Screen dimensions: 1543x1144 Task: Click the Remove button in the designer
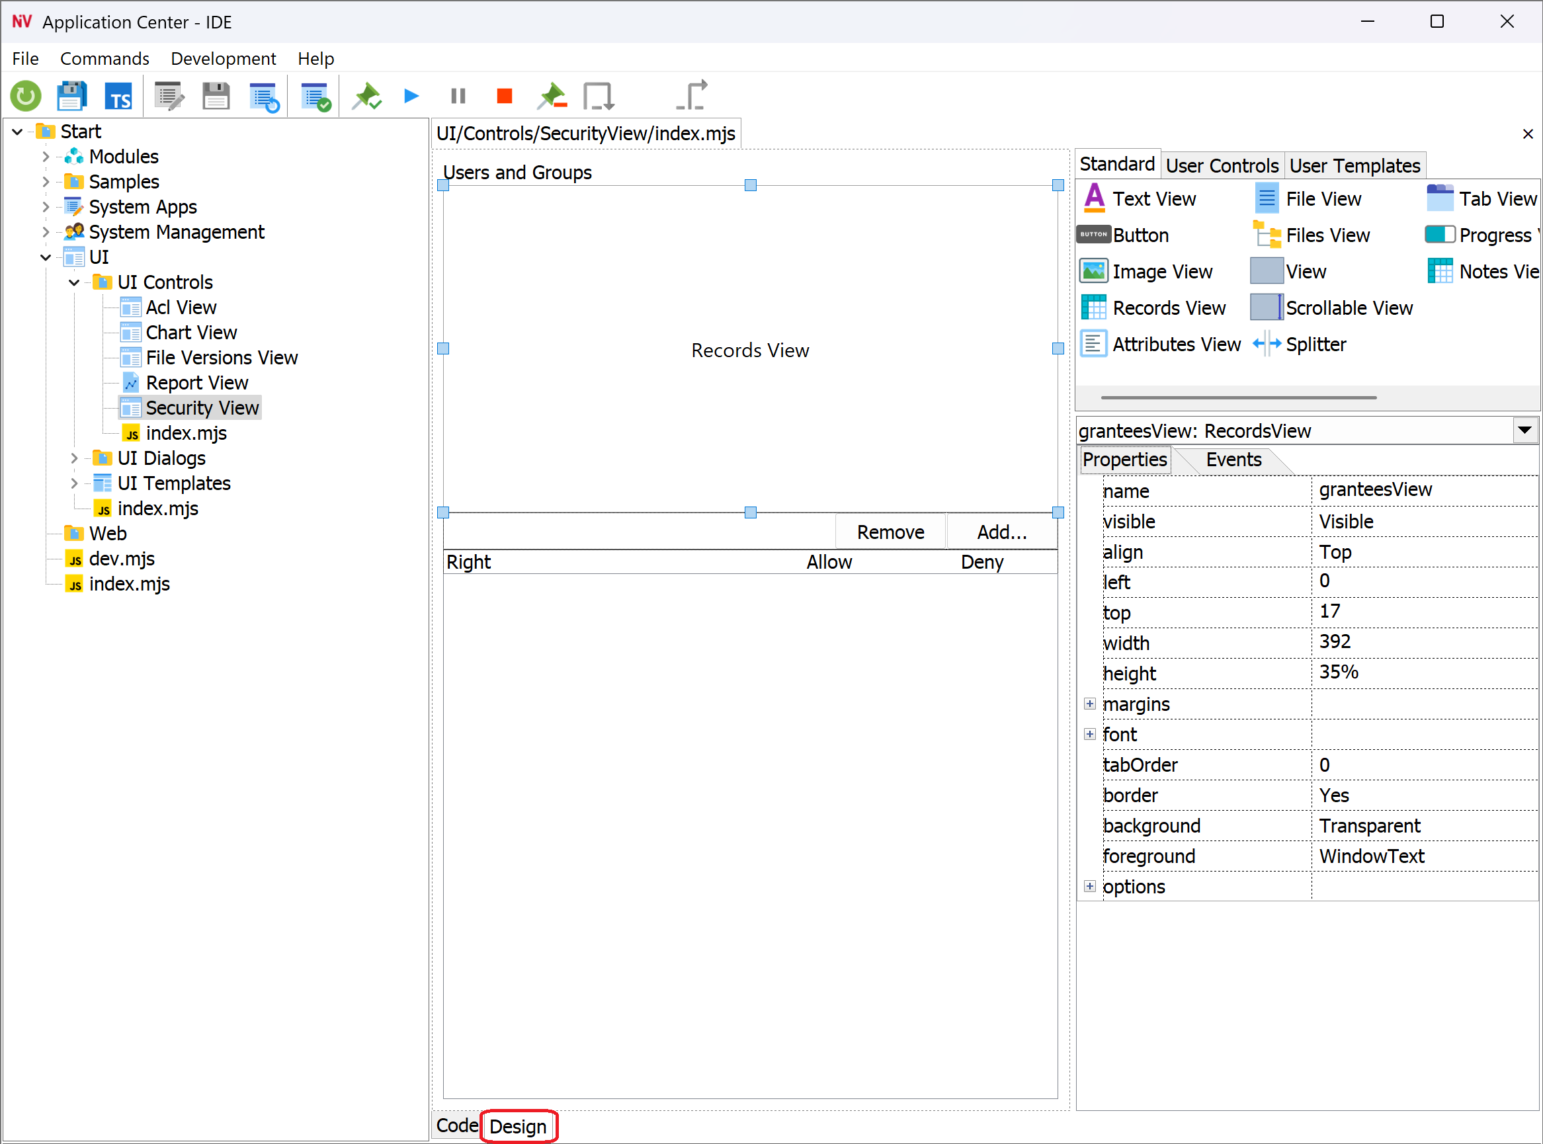point(890,531)
